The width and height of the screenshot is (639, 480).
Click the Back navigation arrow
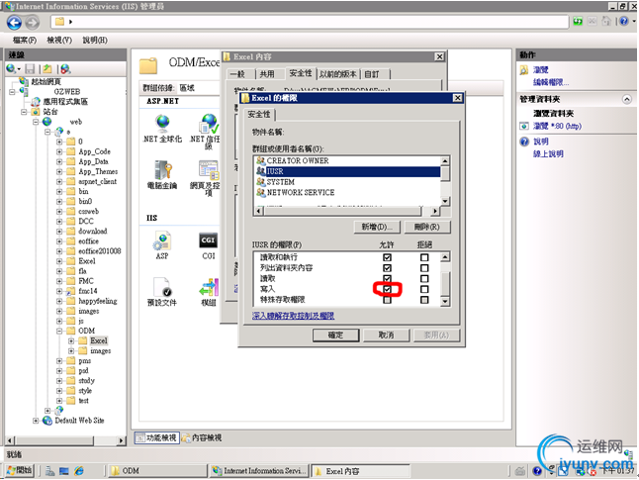tap(14, 23)
